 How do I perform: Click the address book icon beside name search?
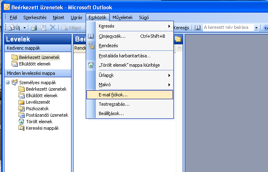point(198,28)
